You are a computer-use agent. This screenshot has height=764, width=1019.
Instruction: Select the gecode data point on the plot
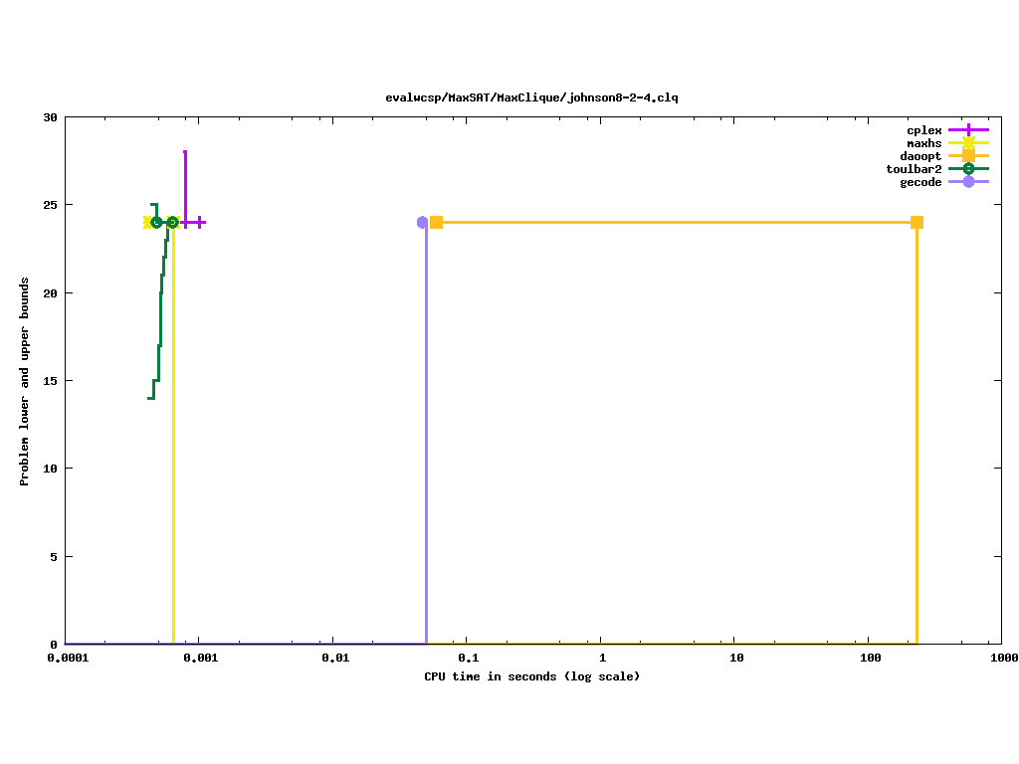point(423,222)
